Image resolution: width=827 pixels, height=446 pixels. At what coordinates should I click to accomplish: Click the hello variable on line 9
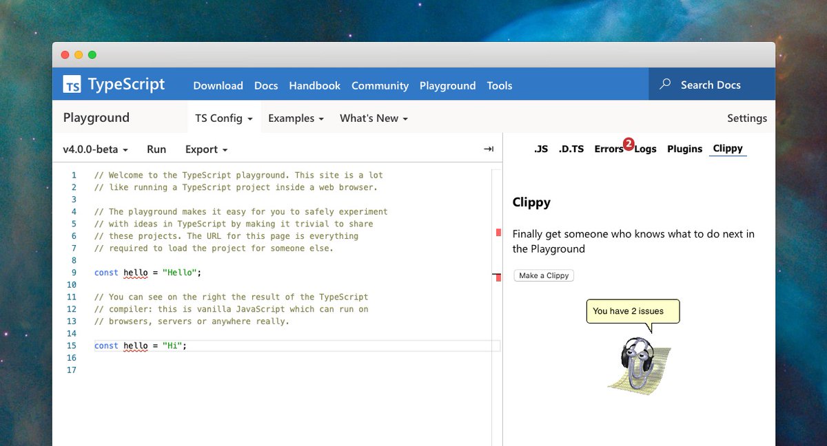pos(136,273)
